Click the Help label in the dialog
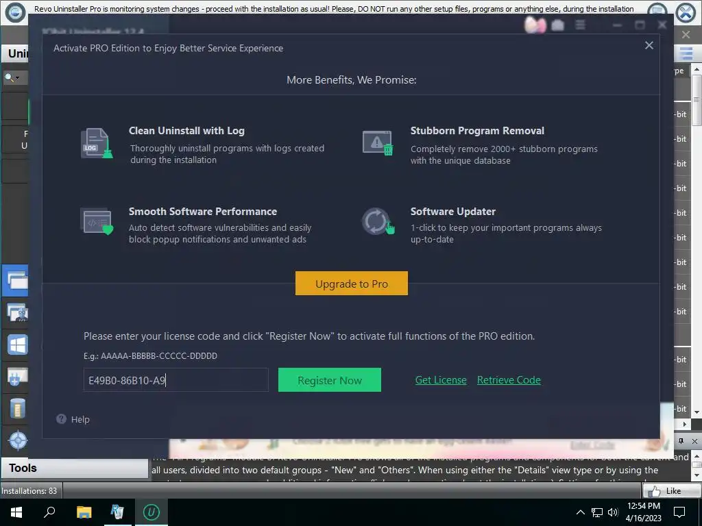Image resolution: width=702 pixels, height=526 pixels. 80,420
